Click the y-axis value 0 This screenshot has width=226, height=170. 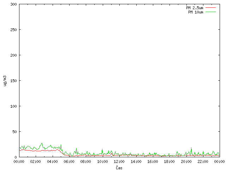point(16,157)
